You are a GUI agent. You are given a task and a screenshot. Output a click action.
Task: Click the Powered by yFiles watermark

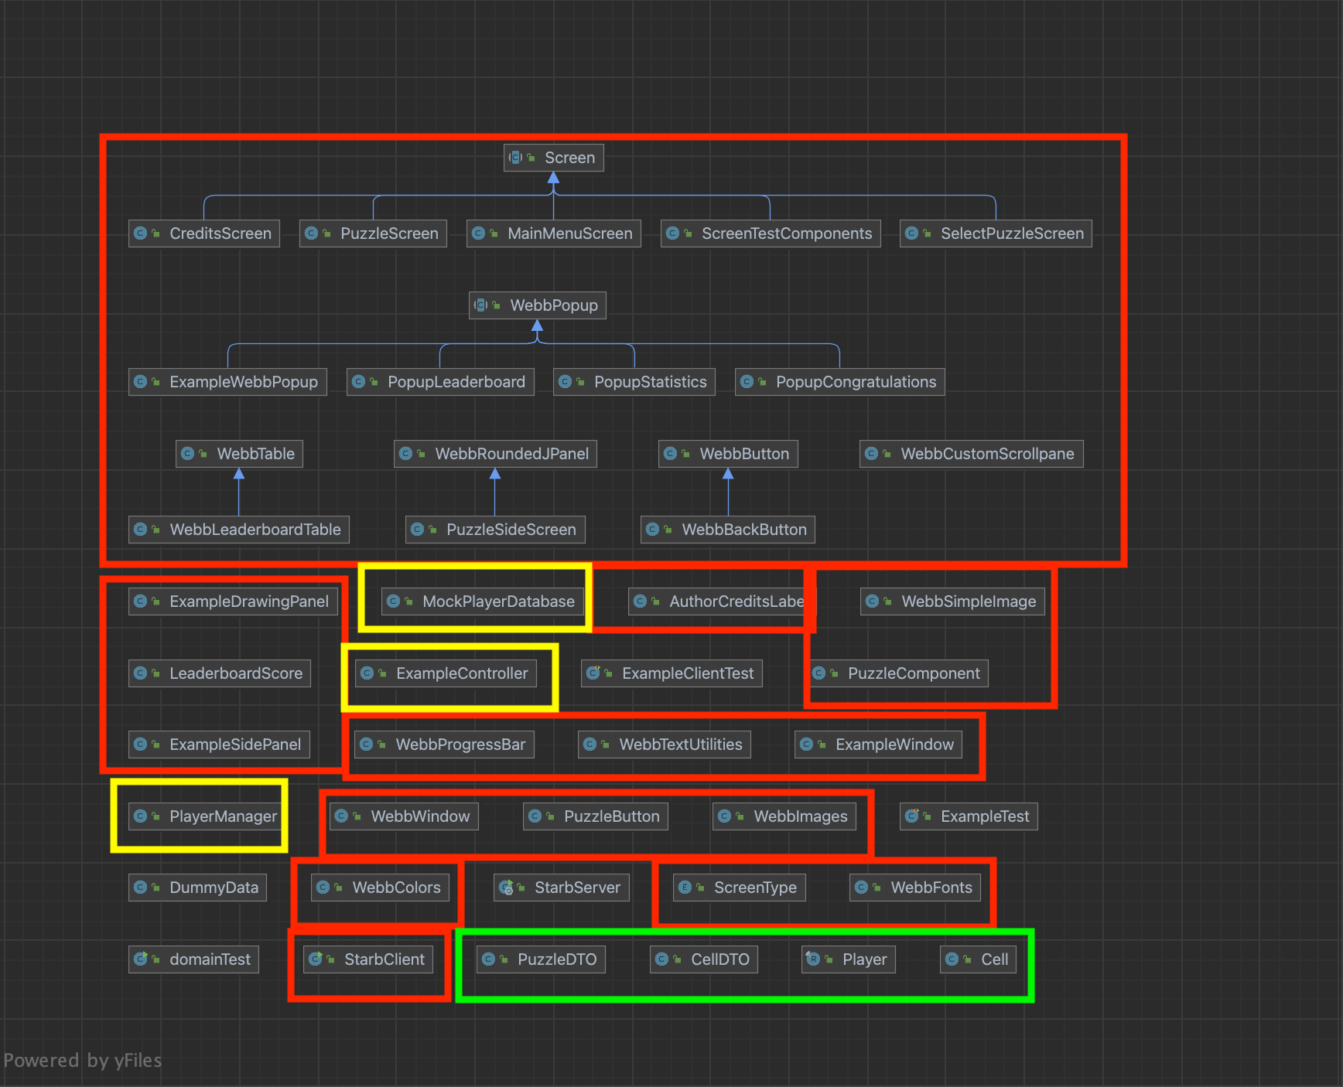pyautogui.click(x=83, y=1060)
